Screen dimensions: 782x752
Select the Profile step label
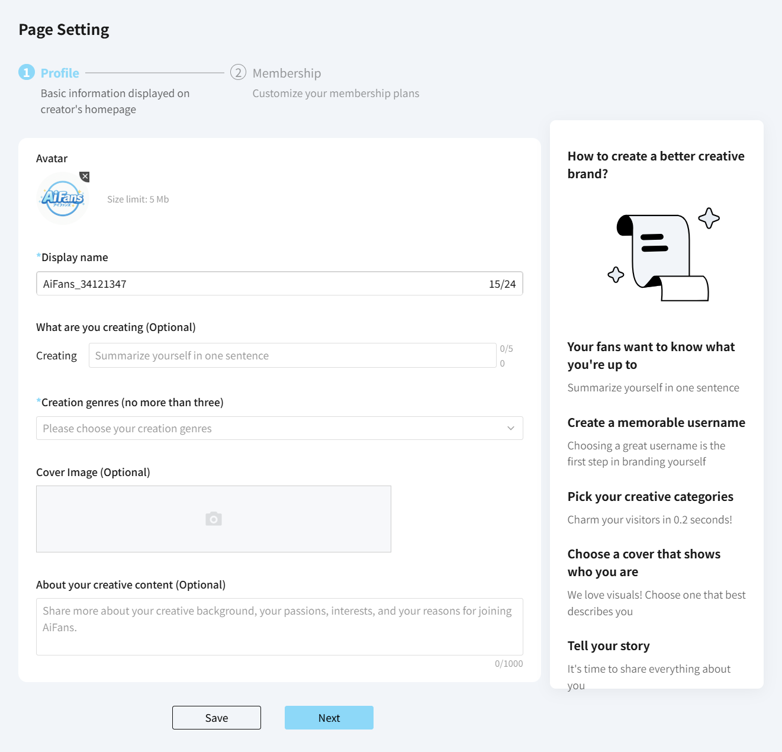click(60, 73)
